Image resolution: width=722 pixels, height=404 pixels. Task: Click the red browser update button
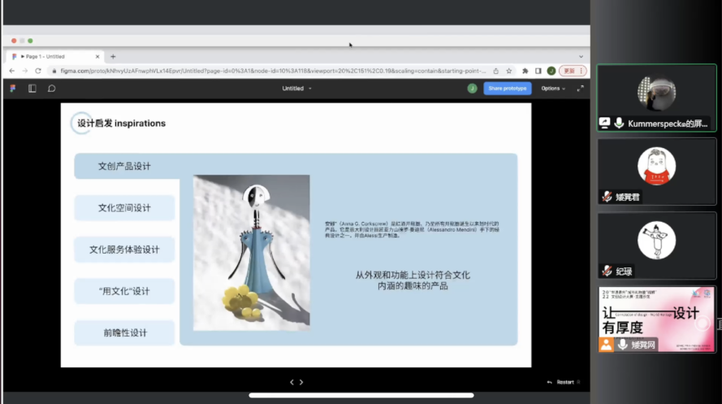569,71
